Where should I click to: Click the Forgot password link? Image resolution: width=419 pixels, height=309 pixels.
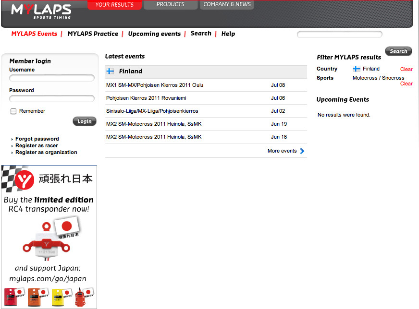pos(37,139)
